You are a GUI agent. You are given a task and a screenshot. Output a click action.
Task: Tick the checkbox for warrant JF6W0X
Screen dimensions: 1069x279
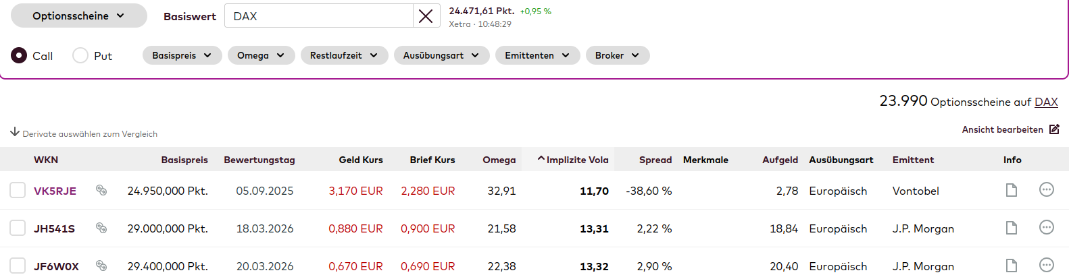point(18,266)
